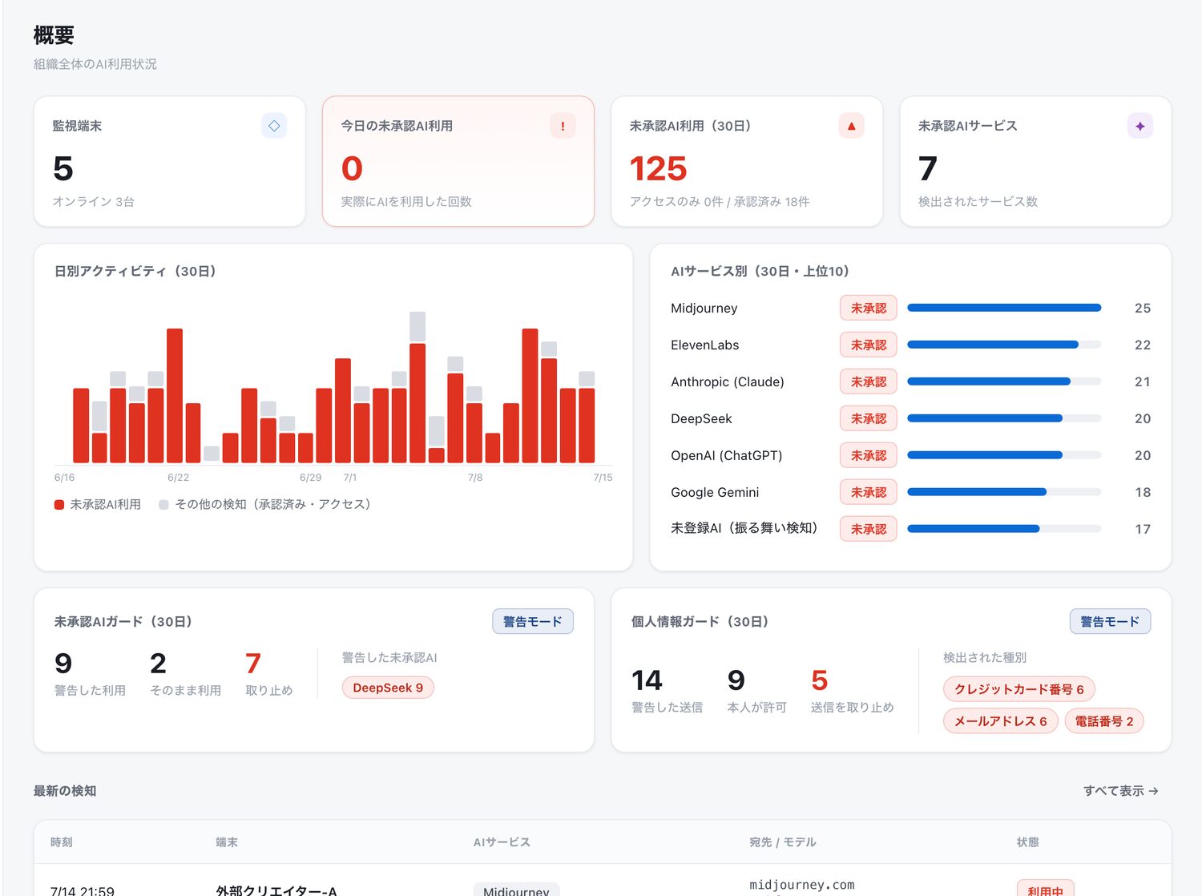The image size is (1202, 896).
Task: Click the purple sparkle icon on 未承認AIサービス card
Action: (x=1139, y=126)
